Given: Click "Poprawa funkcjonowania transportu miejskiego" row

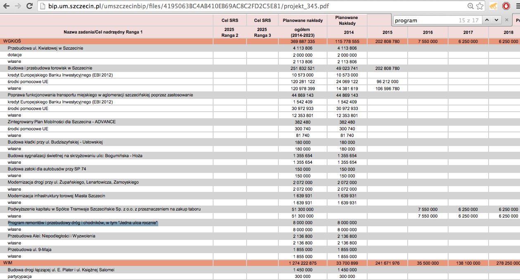Looking at the screenshot, I should [100, 95].
